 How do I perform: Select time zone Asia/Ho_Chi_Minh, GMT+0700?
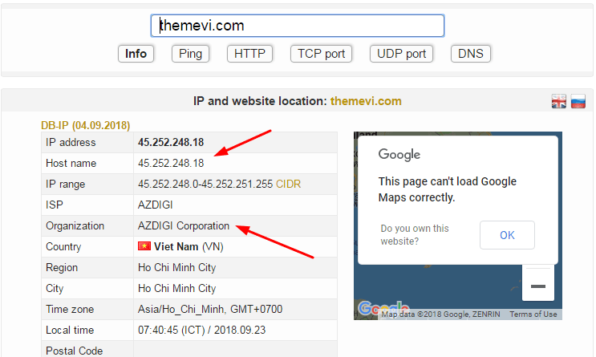tap(210, 309)
